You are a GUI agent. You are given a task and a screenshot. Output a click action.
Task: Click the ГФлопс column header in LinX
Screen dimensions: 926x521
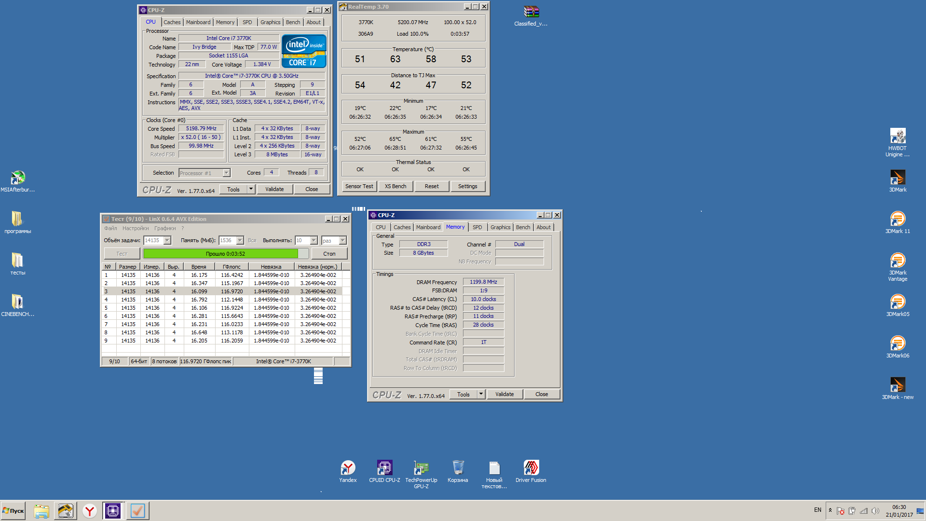coord(231,267)
